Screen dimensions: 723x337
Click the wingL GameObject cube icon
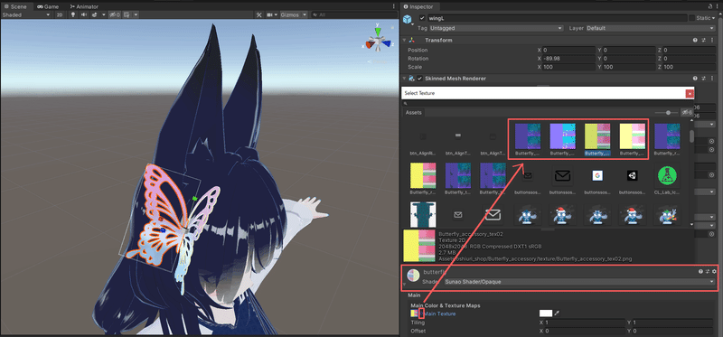coord(408,19)
